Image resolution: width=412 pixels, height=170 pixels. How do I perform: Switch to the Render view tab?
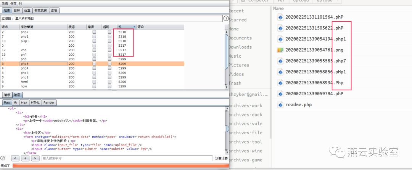coord(49,102)
